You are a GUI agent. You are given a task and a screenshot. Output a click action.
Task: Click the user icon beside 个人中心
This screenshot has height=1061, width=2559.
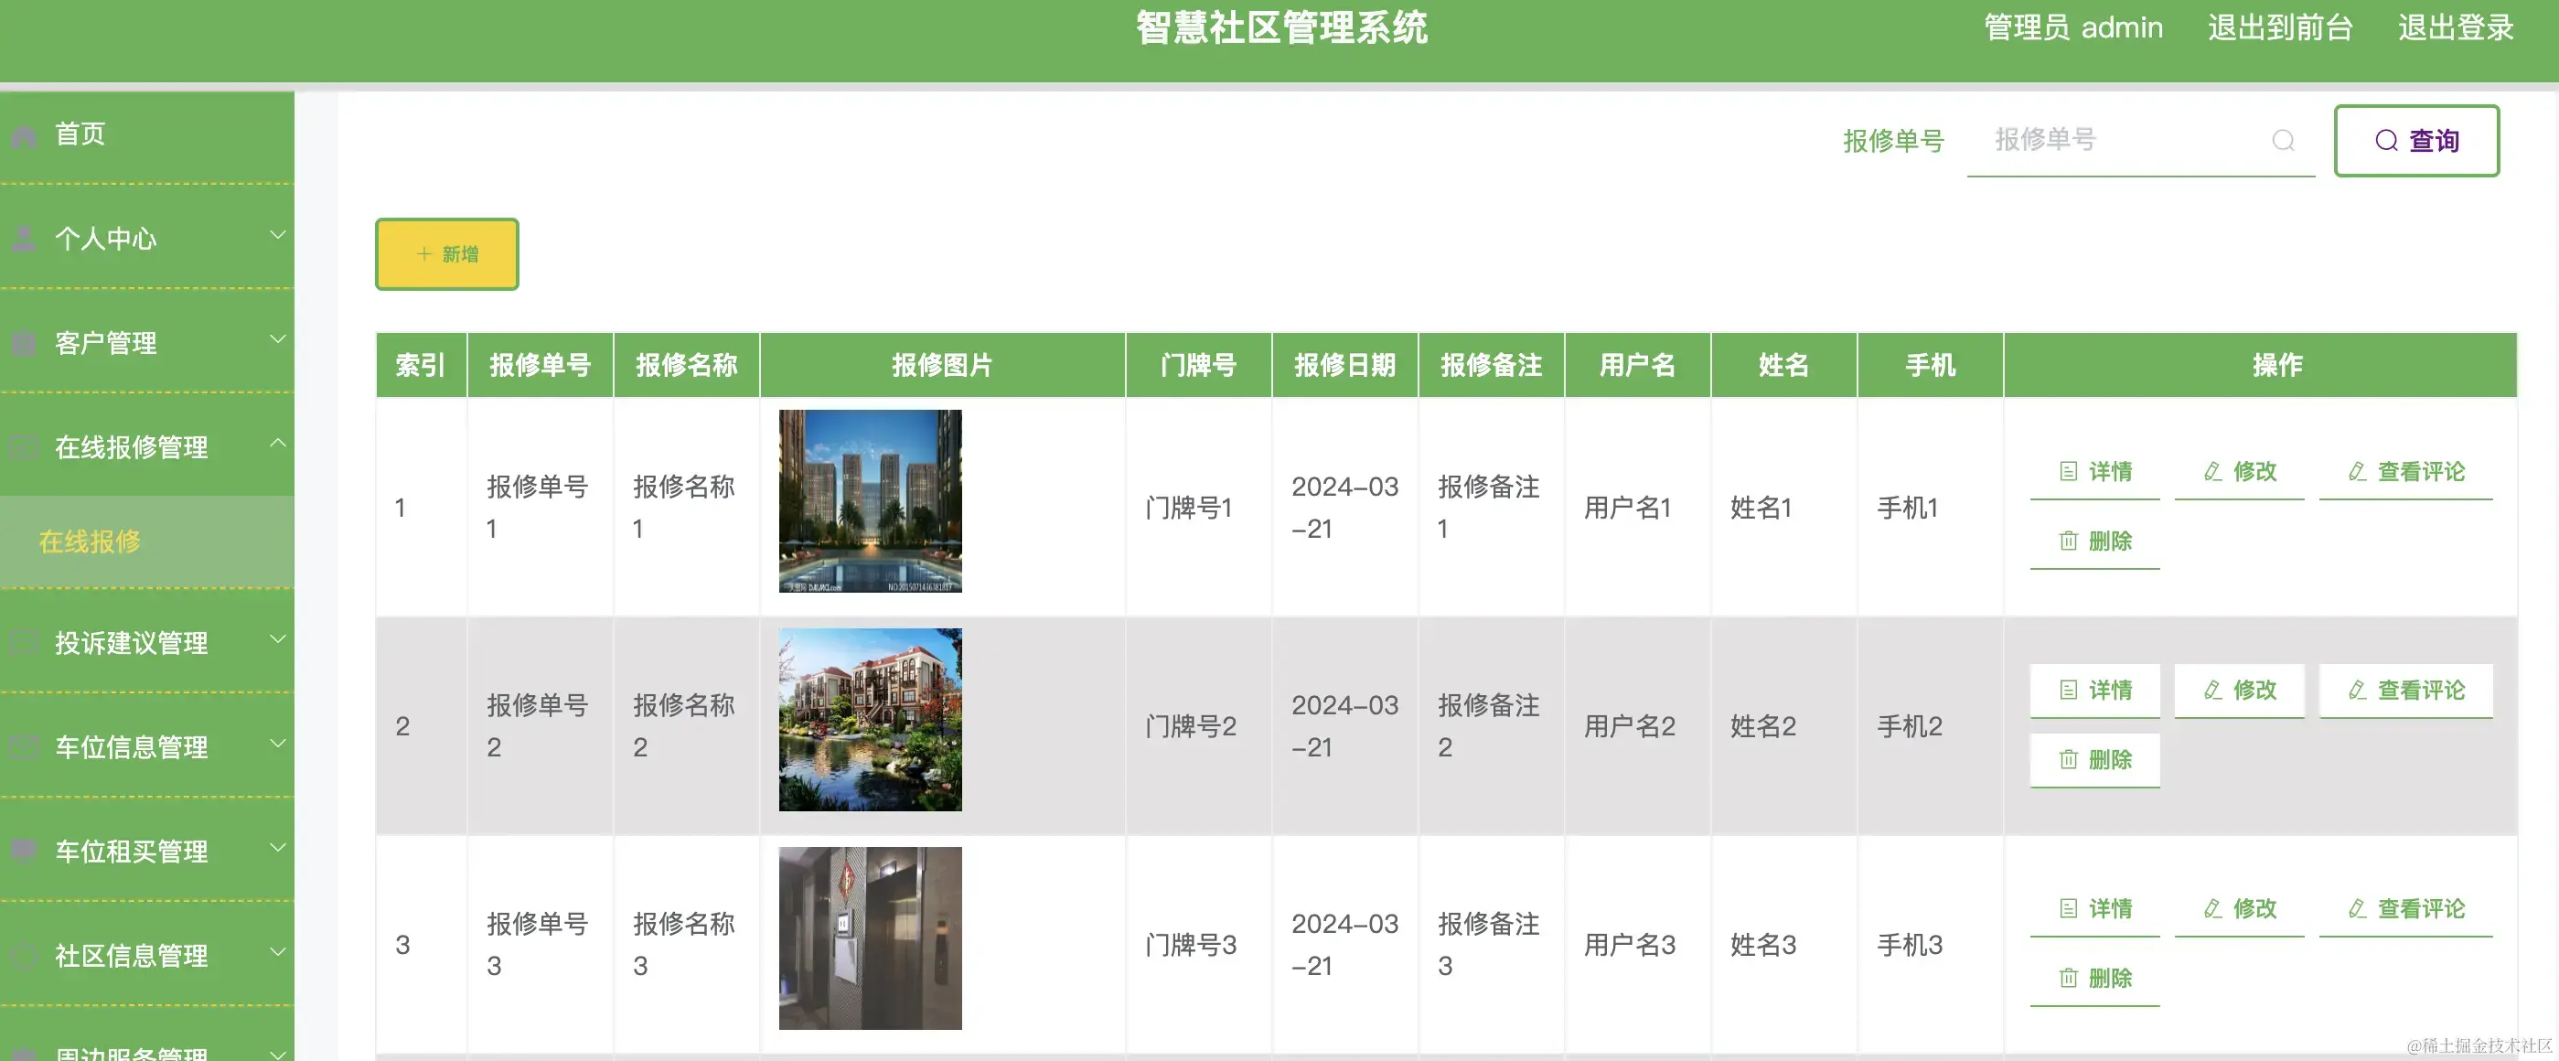(x=24, y=239)
